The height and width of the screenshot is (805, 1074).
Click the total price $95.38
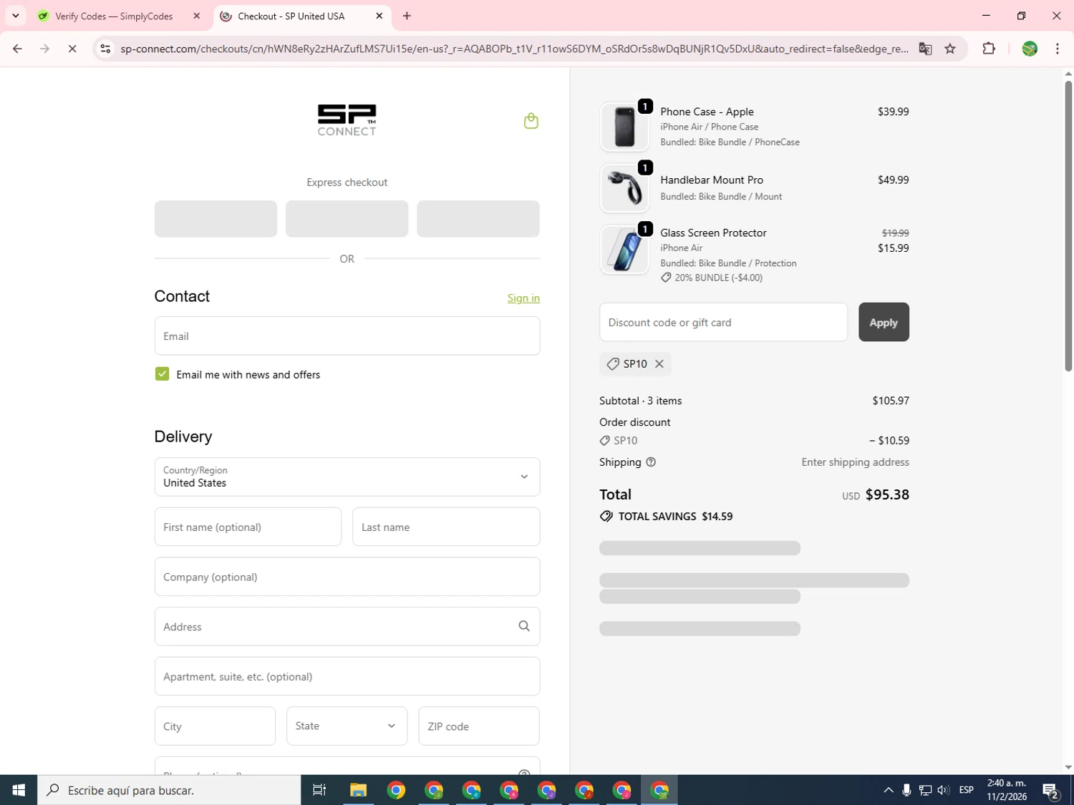pyautogui.click(x=887, y=494)
